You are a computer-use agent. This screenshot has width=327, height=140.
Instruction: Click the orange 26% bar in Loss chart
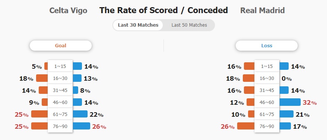click(246, 126)
